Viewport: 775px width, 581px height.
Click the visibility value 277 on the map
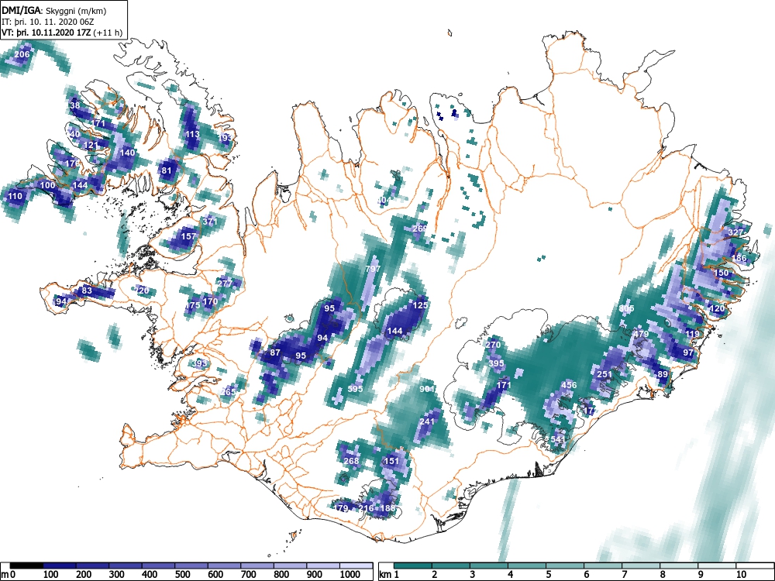[x=225, y=284]
